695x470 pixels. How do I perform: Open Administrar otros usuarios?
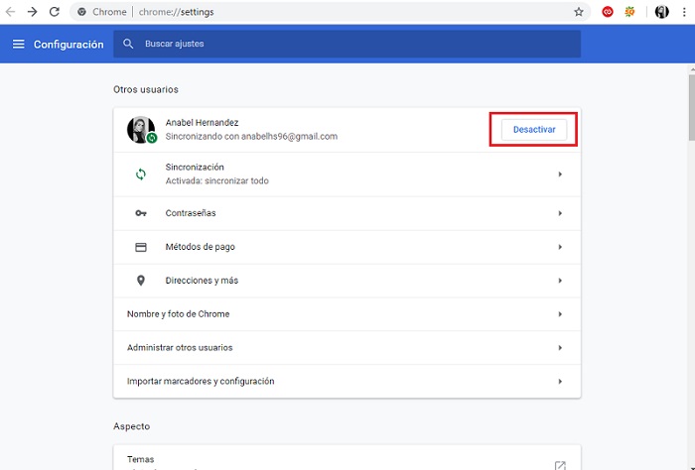(x=347, y=348)
